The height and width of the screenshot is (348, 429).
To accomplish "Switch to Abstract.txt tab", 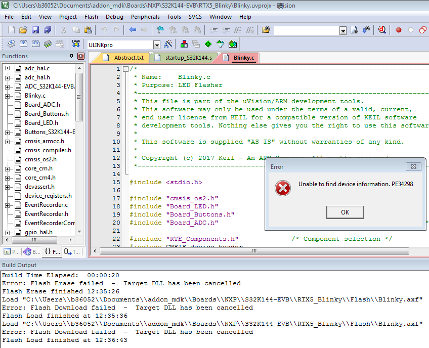I will (124, 58).
